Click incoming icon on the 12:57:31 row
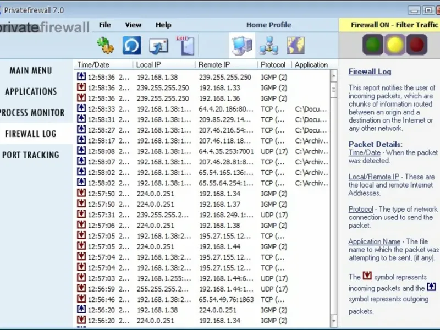Screen dimensions: 440x330 81,214
